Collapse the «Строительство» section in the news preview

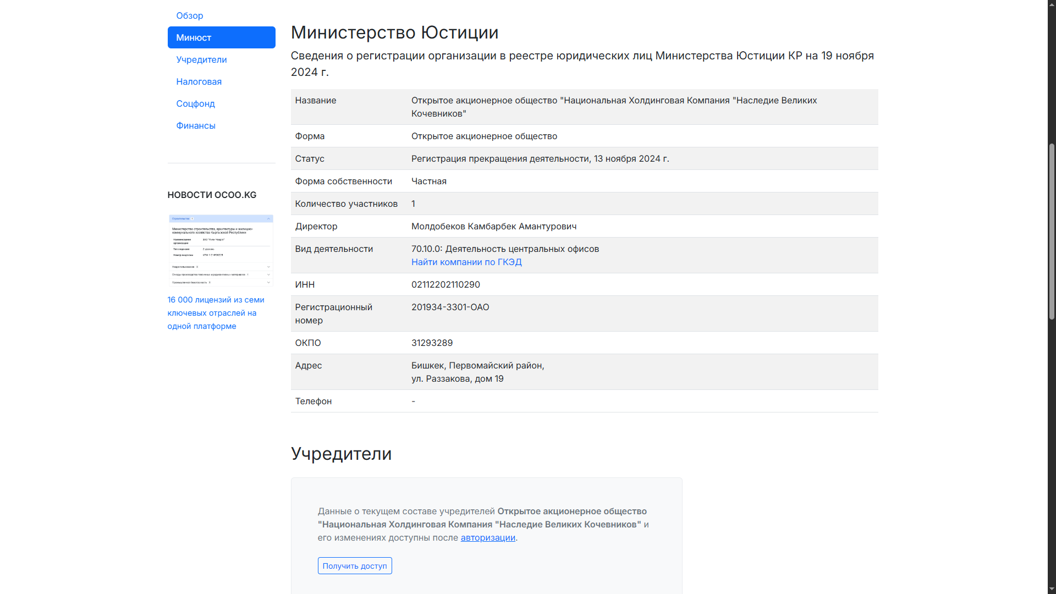(x=269, y=219)
